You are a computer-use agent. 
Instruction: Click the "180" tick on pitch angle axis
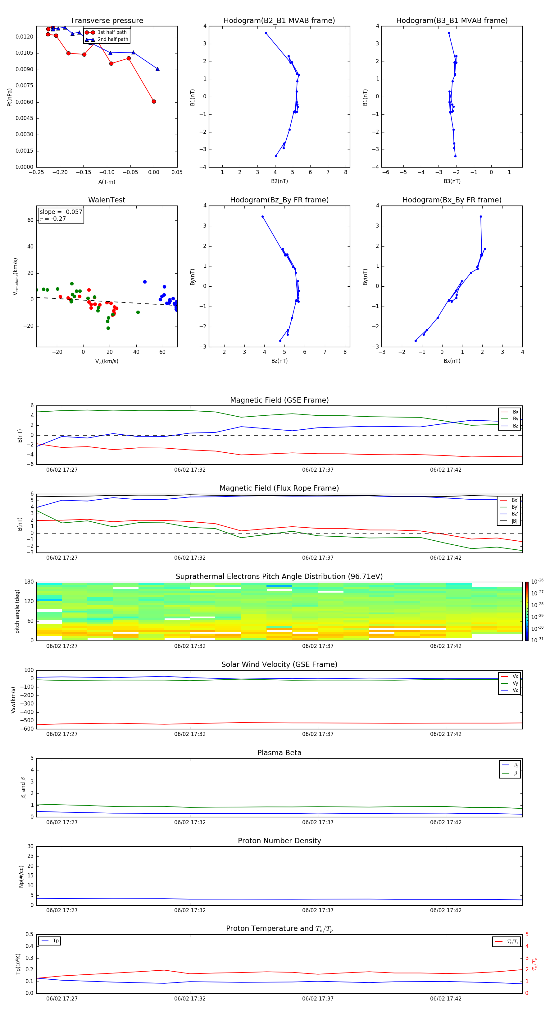[29, 582]
